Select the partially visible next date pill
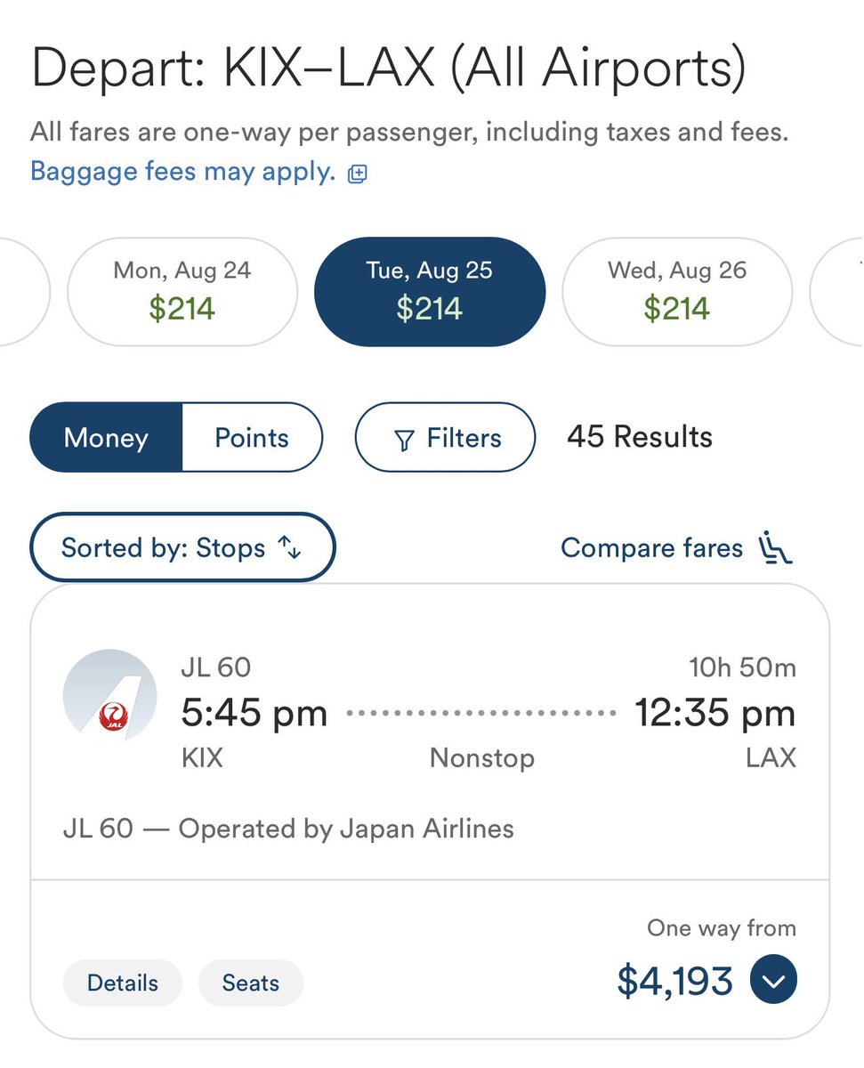864x1068 pixels. pos(837,291)
